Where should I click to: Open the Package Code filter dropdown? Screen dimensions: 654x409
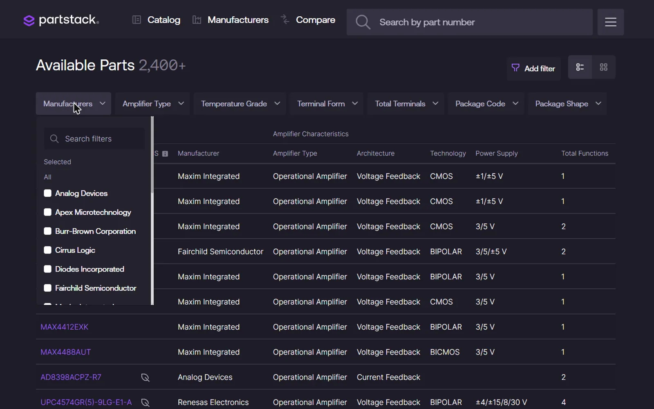486,103
